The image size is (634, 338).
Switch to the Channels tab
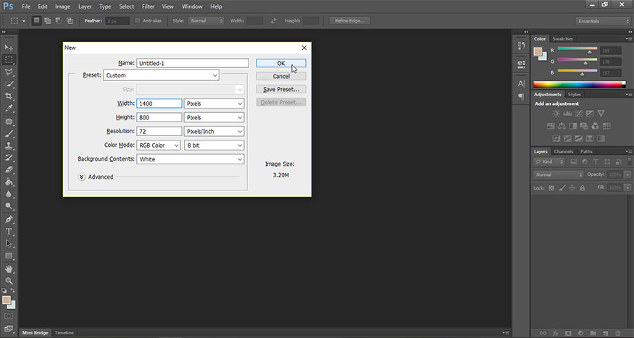point(564,151)
